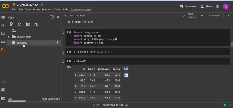Open the Runtime menu
The width and height of the screenshot is (233, 108).
tap(47, 10)
